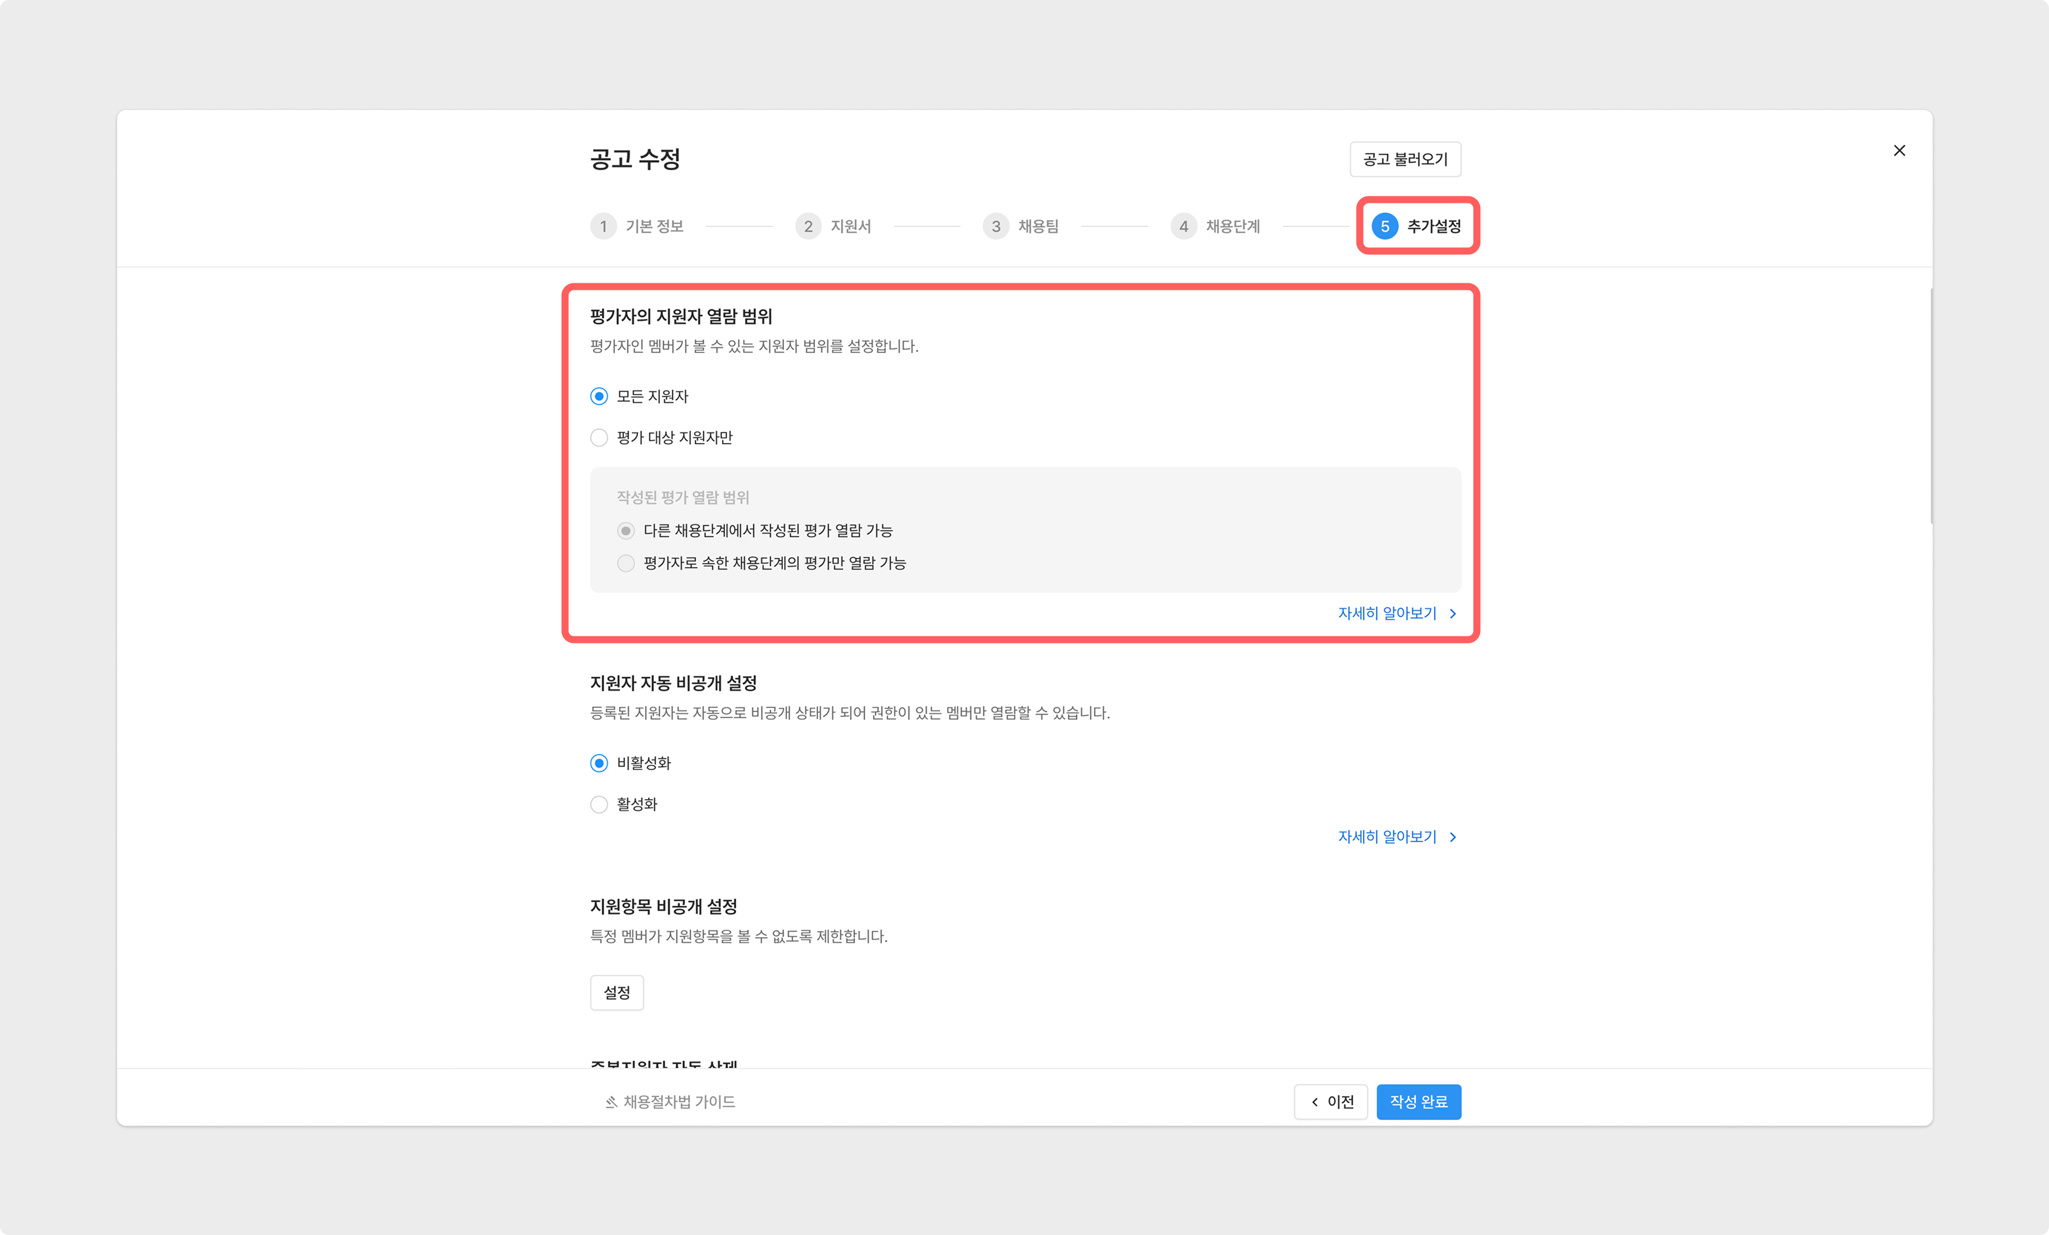
Task: Open 자세히 알아보기 under 자동 비공개 설정
Action: pyautogui.click(x=1396, y=838)
